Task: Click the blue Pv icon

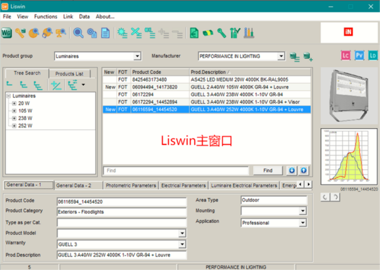Action: click(359, 56)
